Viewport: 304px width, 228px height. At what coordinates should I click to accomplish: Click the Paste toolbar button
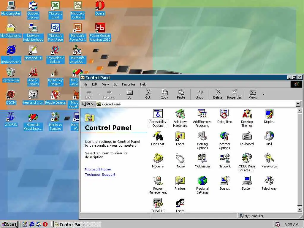point(181,94)
